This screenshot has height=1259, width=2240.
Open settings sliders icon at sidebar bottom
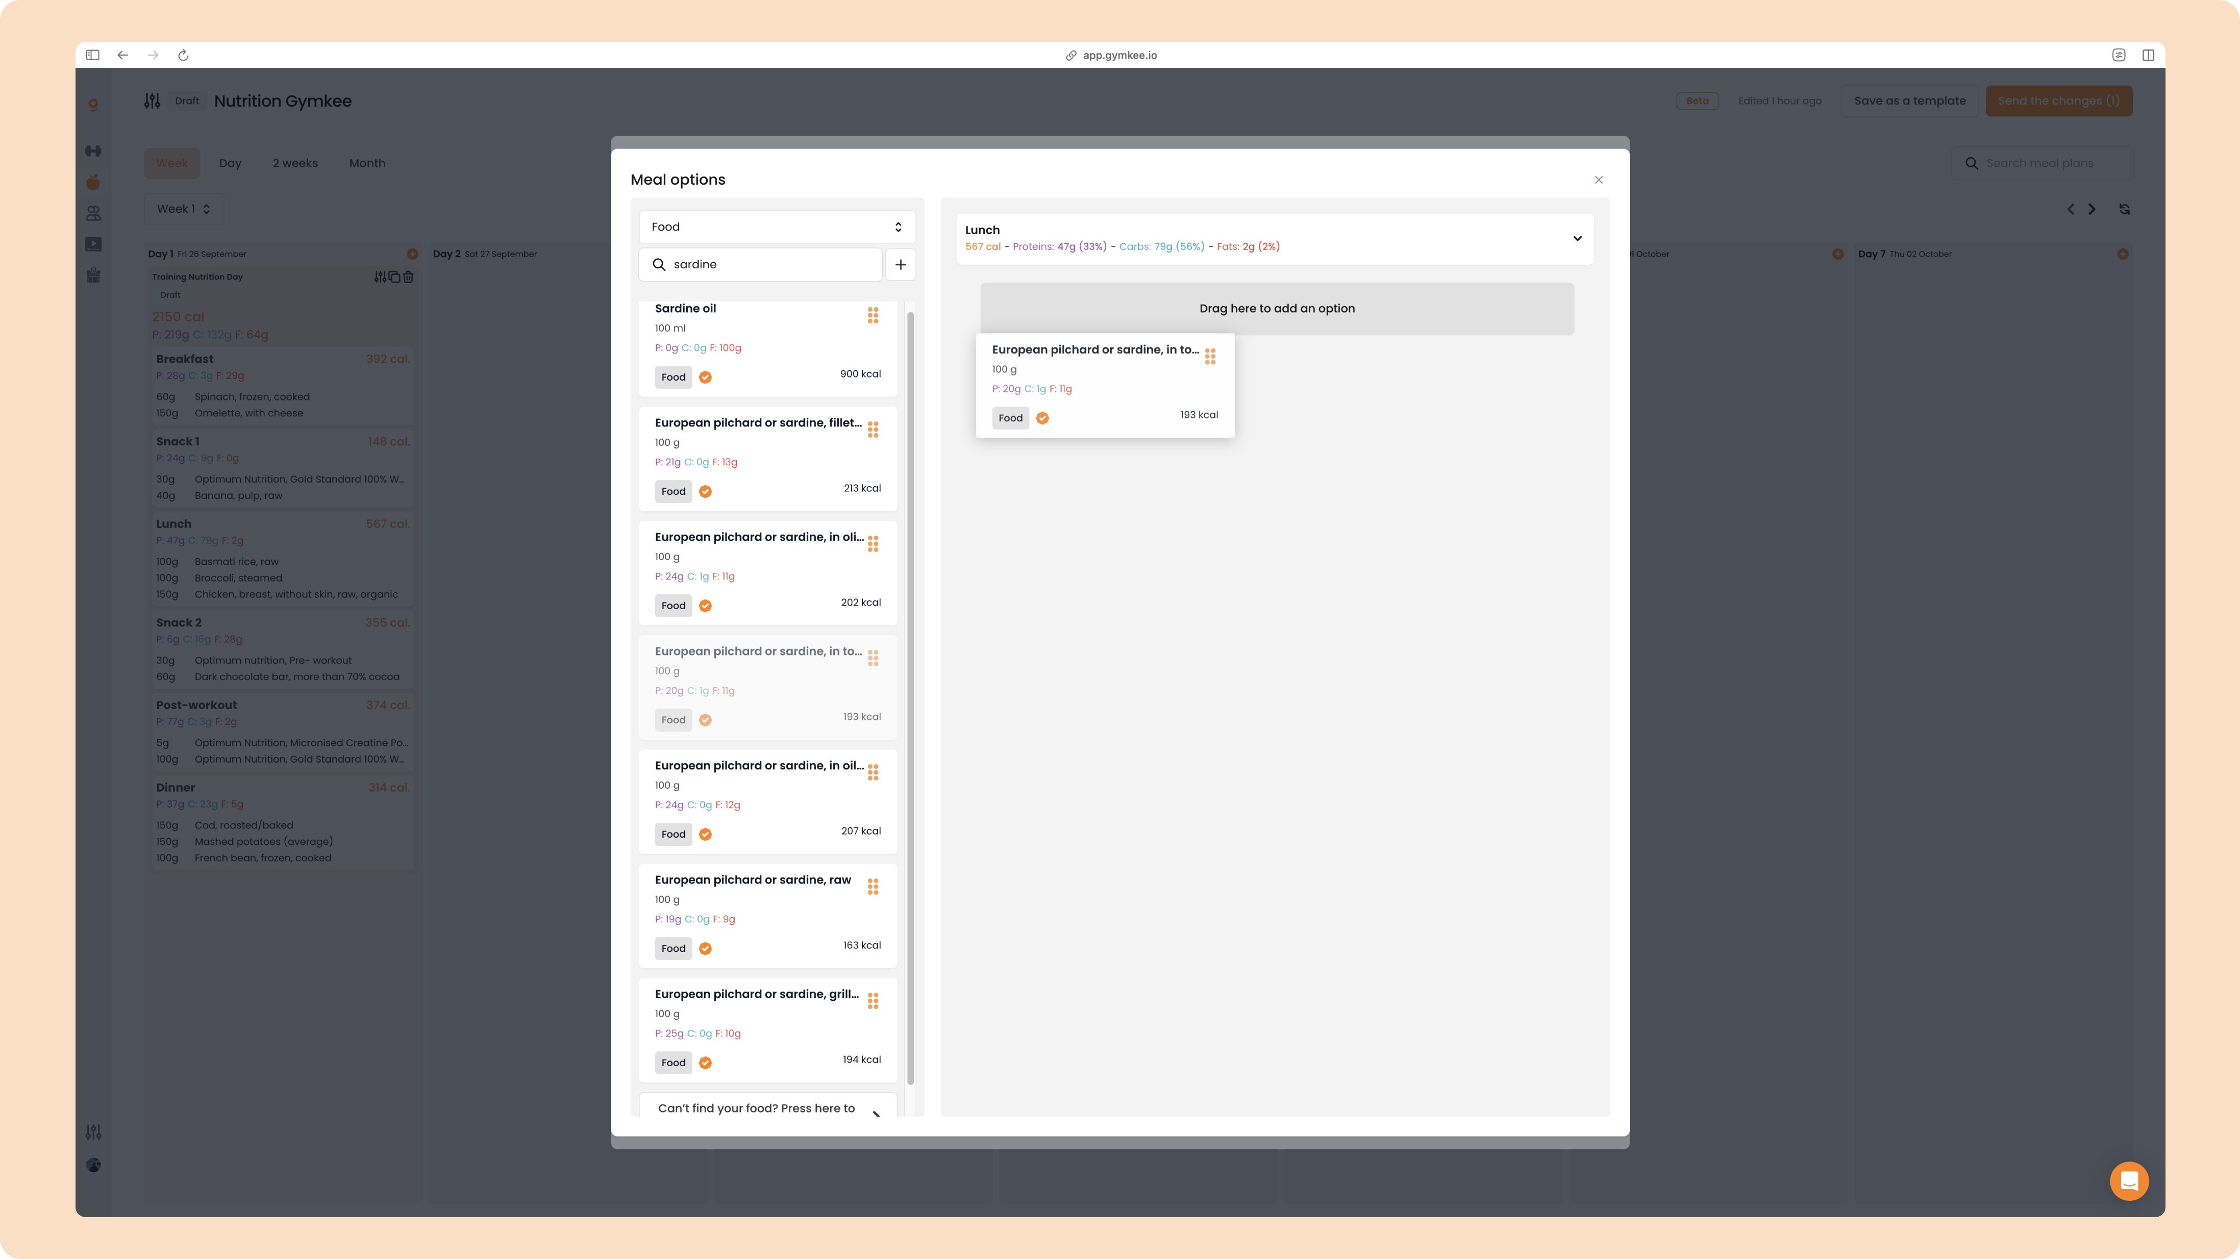(93, 1132)
